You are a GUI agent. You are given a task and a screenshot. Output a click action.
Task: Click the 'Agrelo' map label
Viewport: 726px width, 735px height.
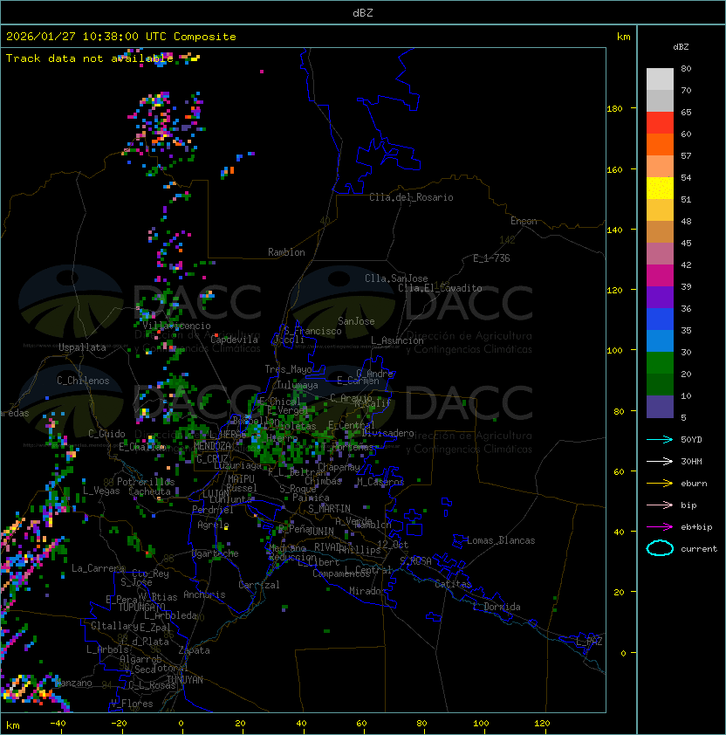point(213,525)
